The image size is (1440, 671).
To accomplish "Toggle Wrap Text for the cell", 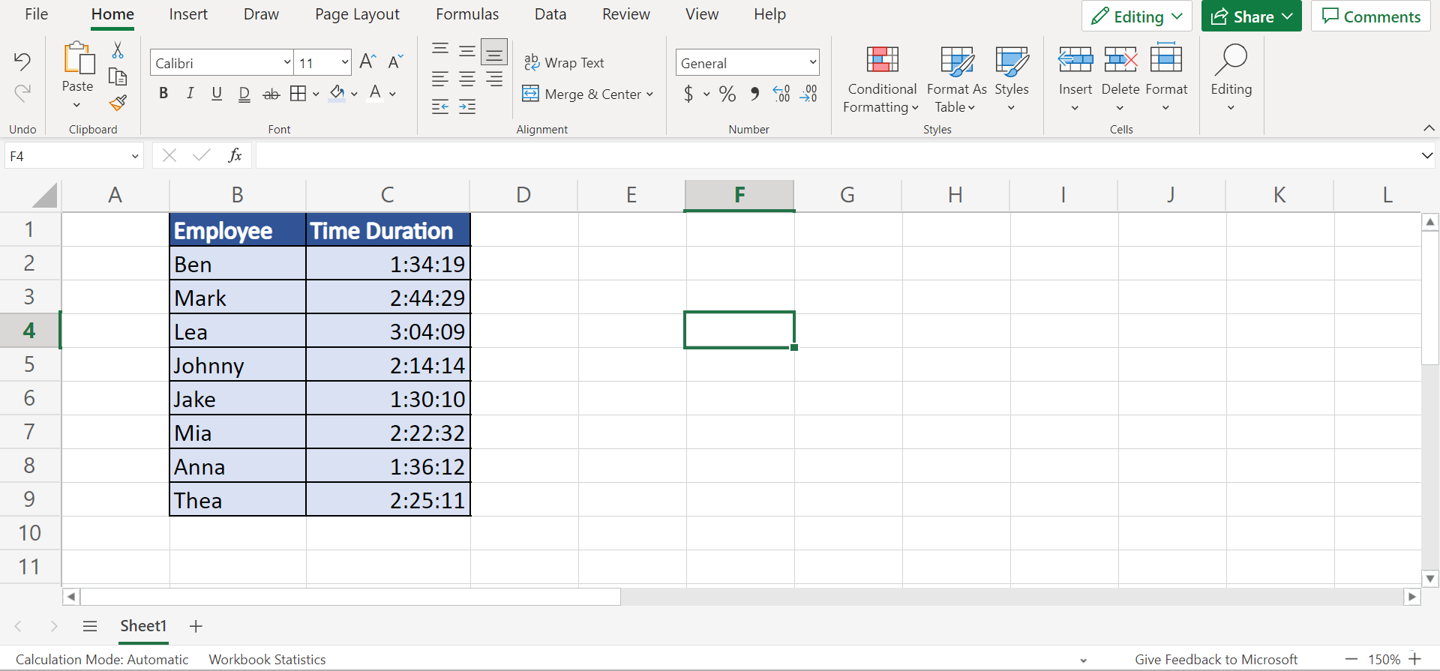I will (x=565, y=63).
